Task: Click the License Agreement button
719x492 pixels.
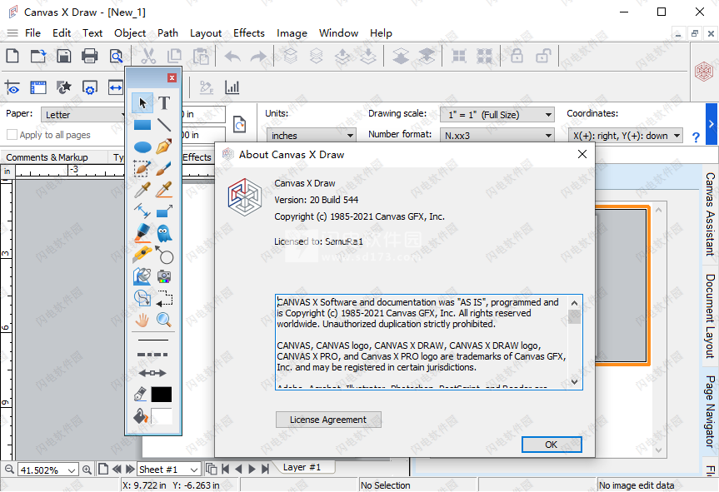Action: 328,420
